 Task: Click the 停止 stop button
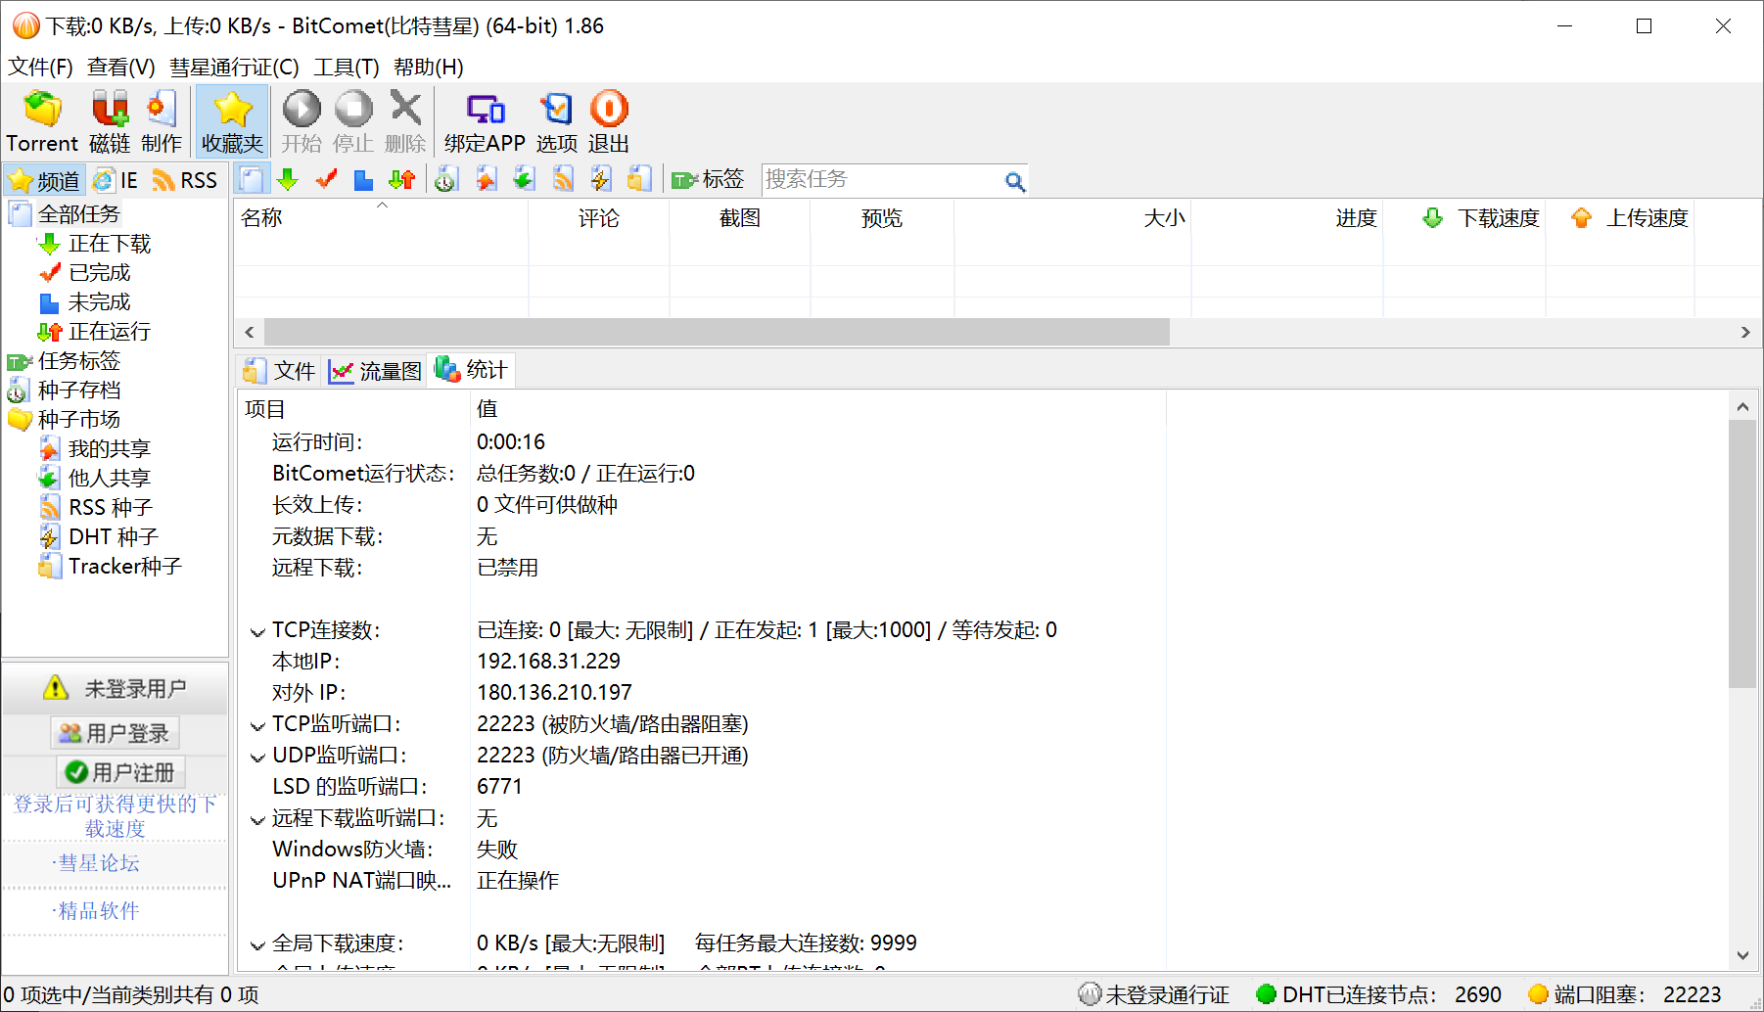click(353, 121)
